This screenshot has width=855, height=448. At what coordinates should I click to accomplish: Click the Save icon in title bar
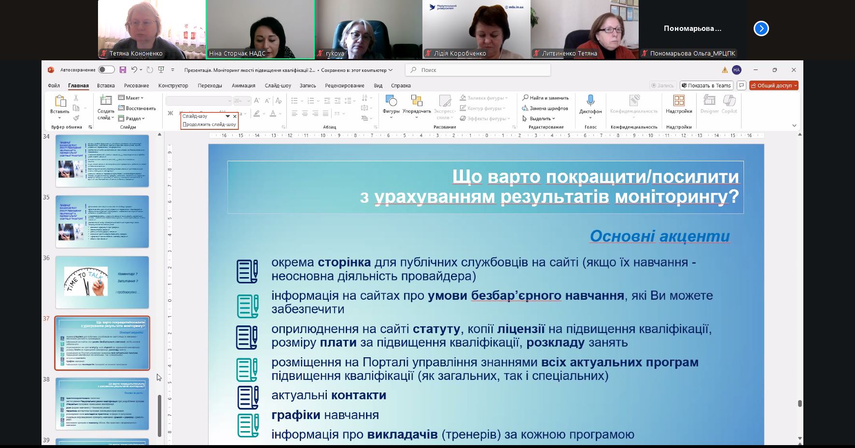click(x=123, y=70)
